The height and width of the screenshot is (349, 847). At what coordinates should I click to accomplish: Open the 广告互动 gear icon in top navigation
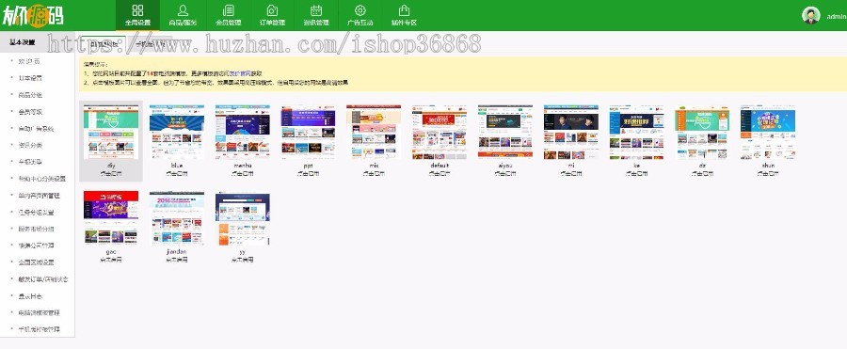pos(360,10)
